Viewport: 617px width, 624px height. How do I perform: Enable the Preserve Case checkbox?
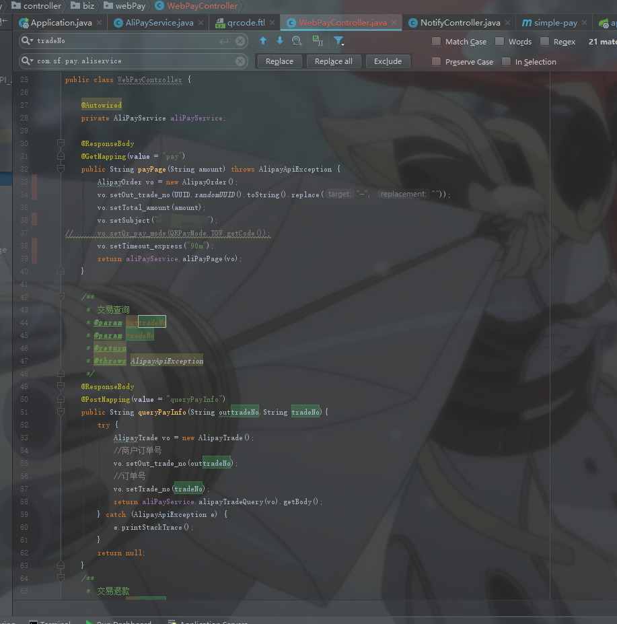pos(437,62)
